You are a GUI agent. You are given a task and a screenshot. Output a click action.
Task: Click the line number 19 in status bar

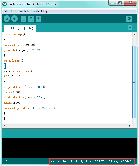[x=6, y=162]
